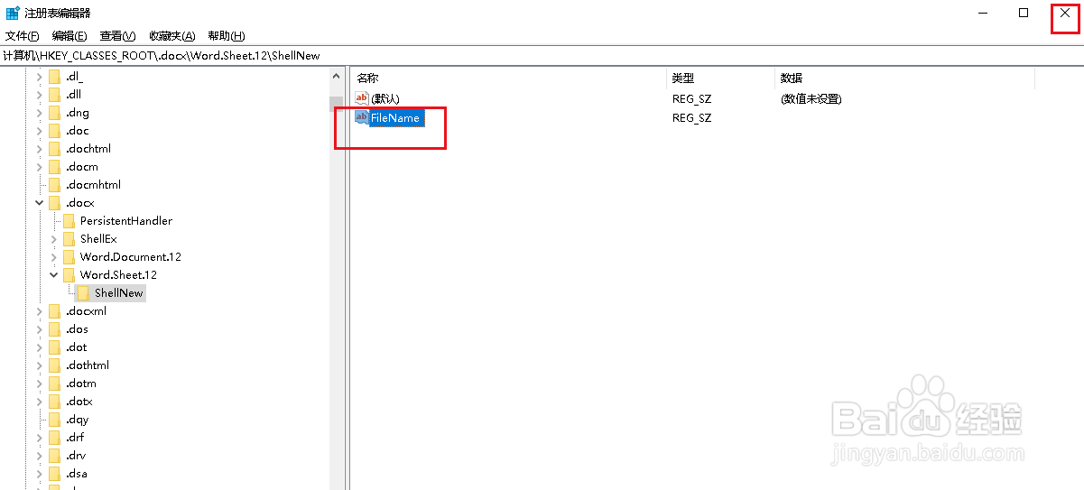Open the 编辑(E) menu
The height and width of the screenshot is (490, 1084).
(x=69, y=36)
